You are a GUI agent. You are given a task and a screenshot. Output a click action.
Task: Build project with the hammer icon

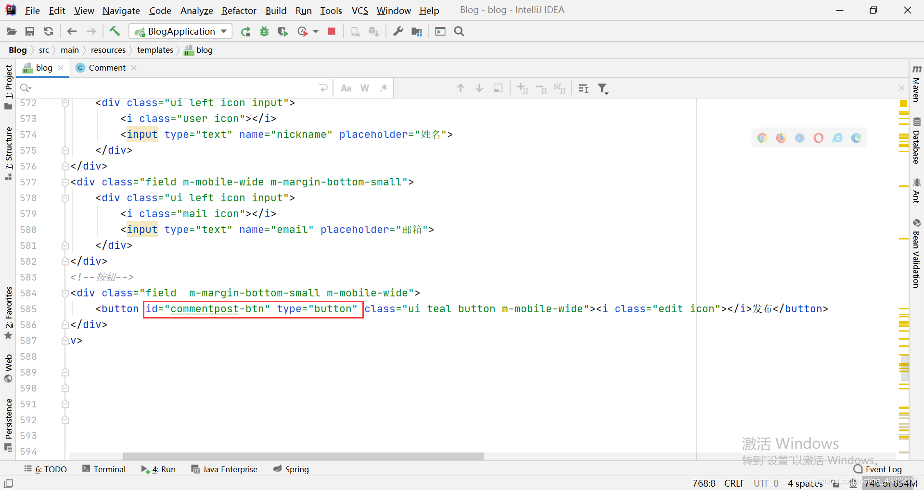115,32
